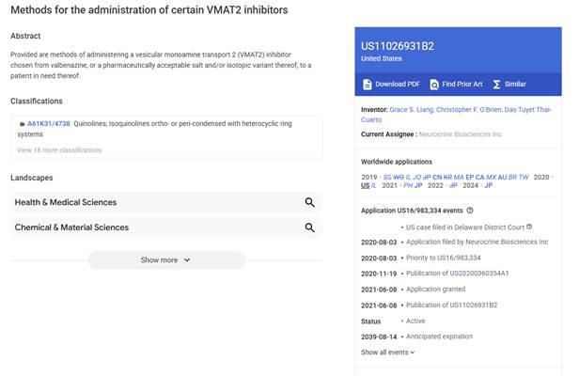Viewport: 579px width, 376px height.
Task: Click the Chemical & Material Sciences magnifier icon
Action: [309, 227]
